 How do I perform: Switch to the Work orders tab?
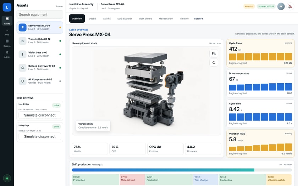(145, 18)
